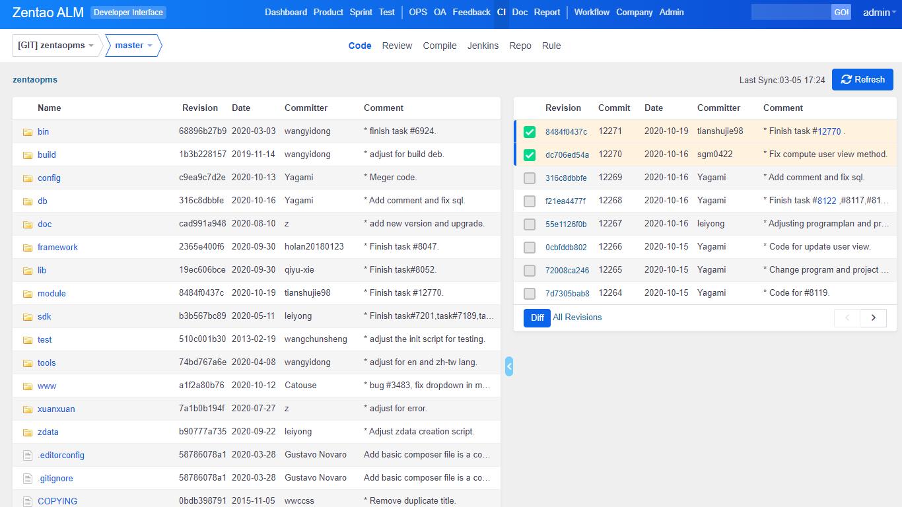Click the file icon beside .editorconfig
The width and height of the screenshot is (902, 507).
[x=28, y=456]
